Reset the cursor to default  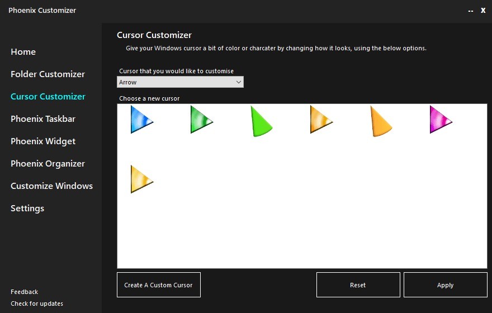click(358, 284)
